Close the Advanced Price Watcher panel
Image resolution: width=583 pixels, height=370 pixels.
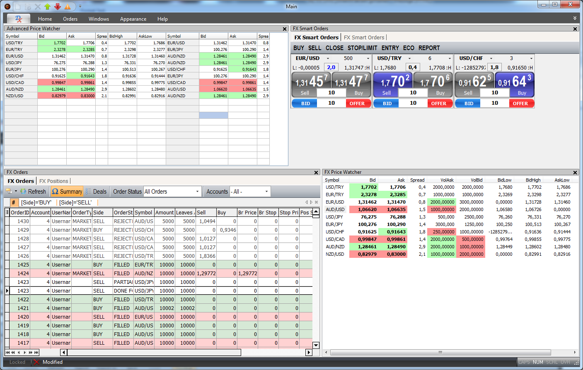point(285,29)
